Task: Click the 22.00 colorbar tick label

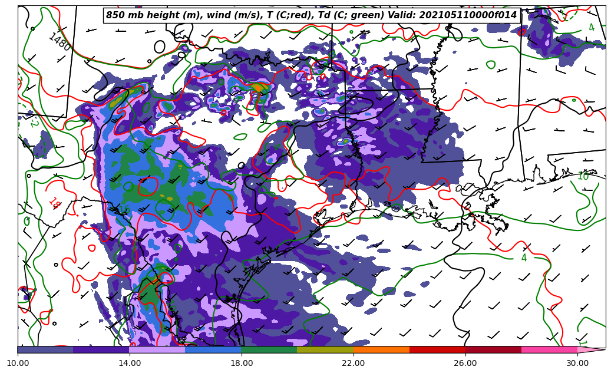Action: 354,364
